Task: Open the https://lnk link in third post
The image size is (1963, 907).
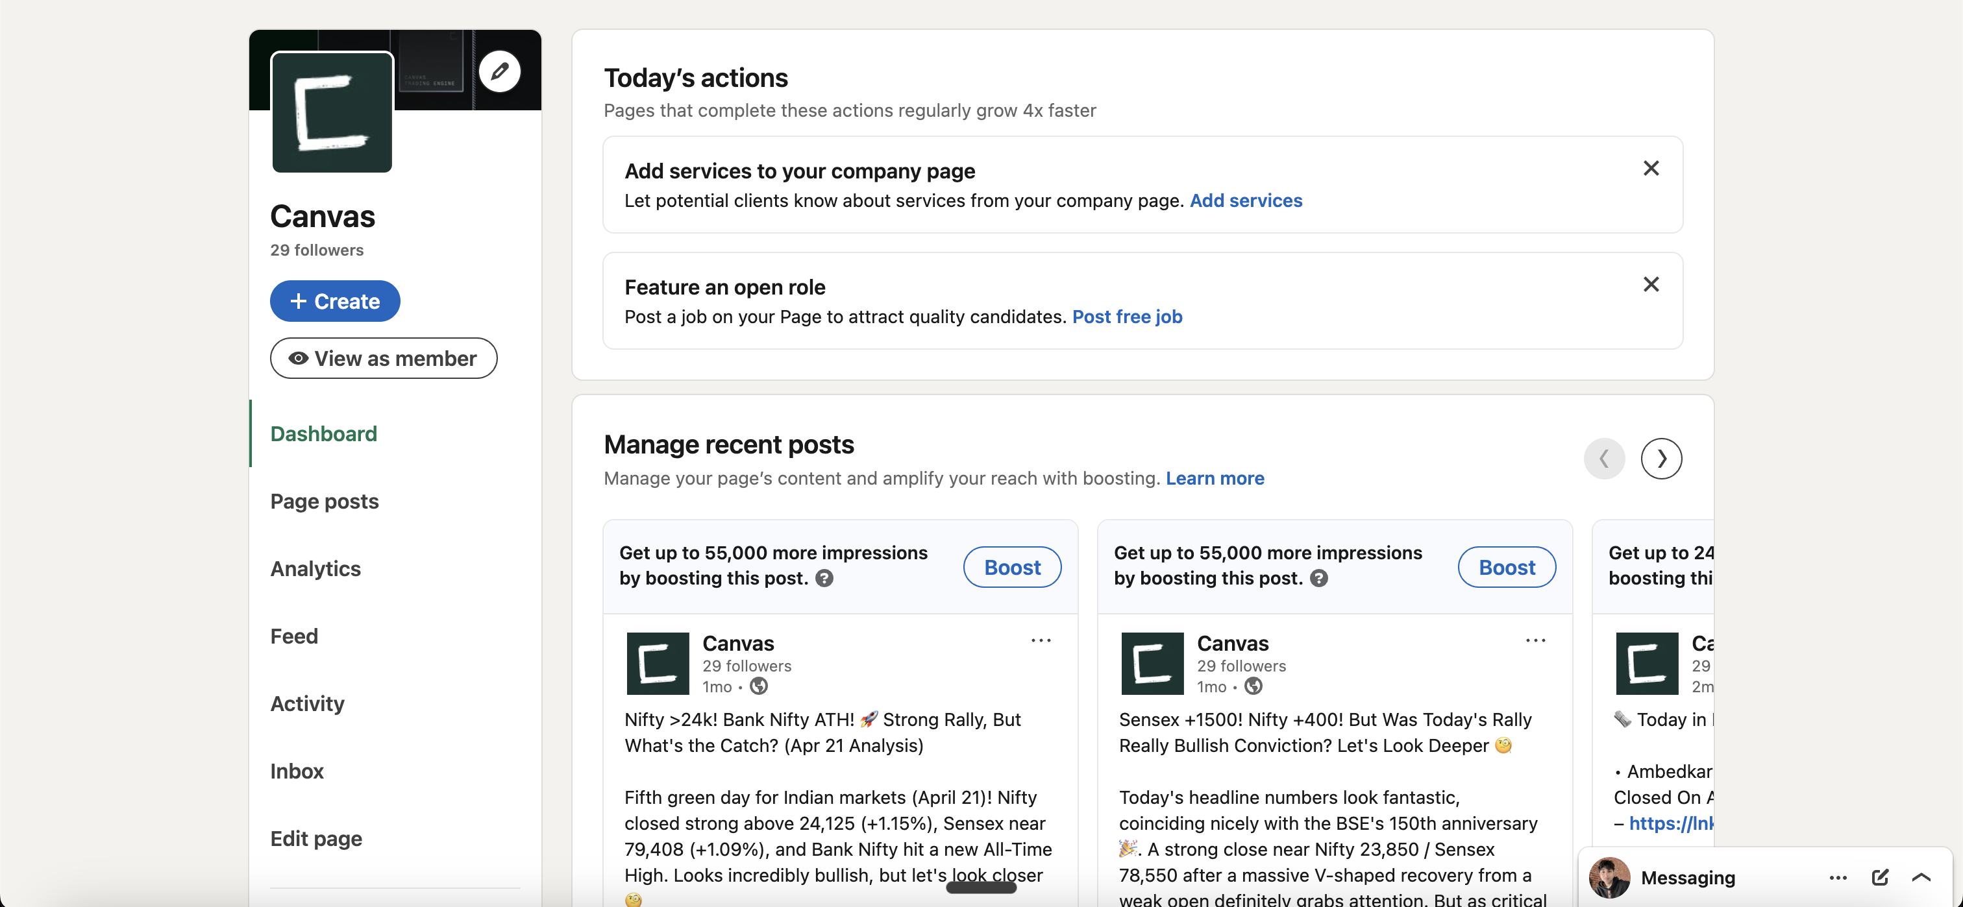Action: (x=1670, y=823)
